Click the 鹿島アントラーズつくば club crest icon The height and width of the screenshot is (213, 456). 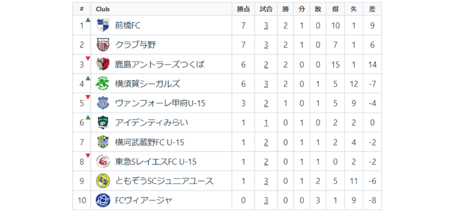pyautogui.click(x=103, y=64)
